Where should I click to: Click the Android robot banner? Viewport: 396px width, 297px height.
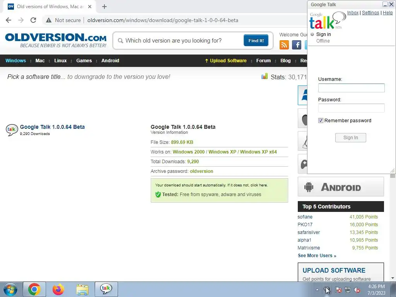point(341,187)
